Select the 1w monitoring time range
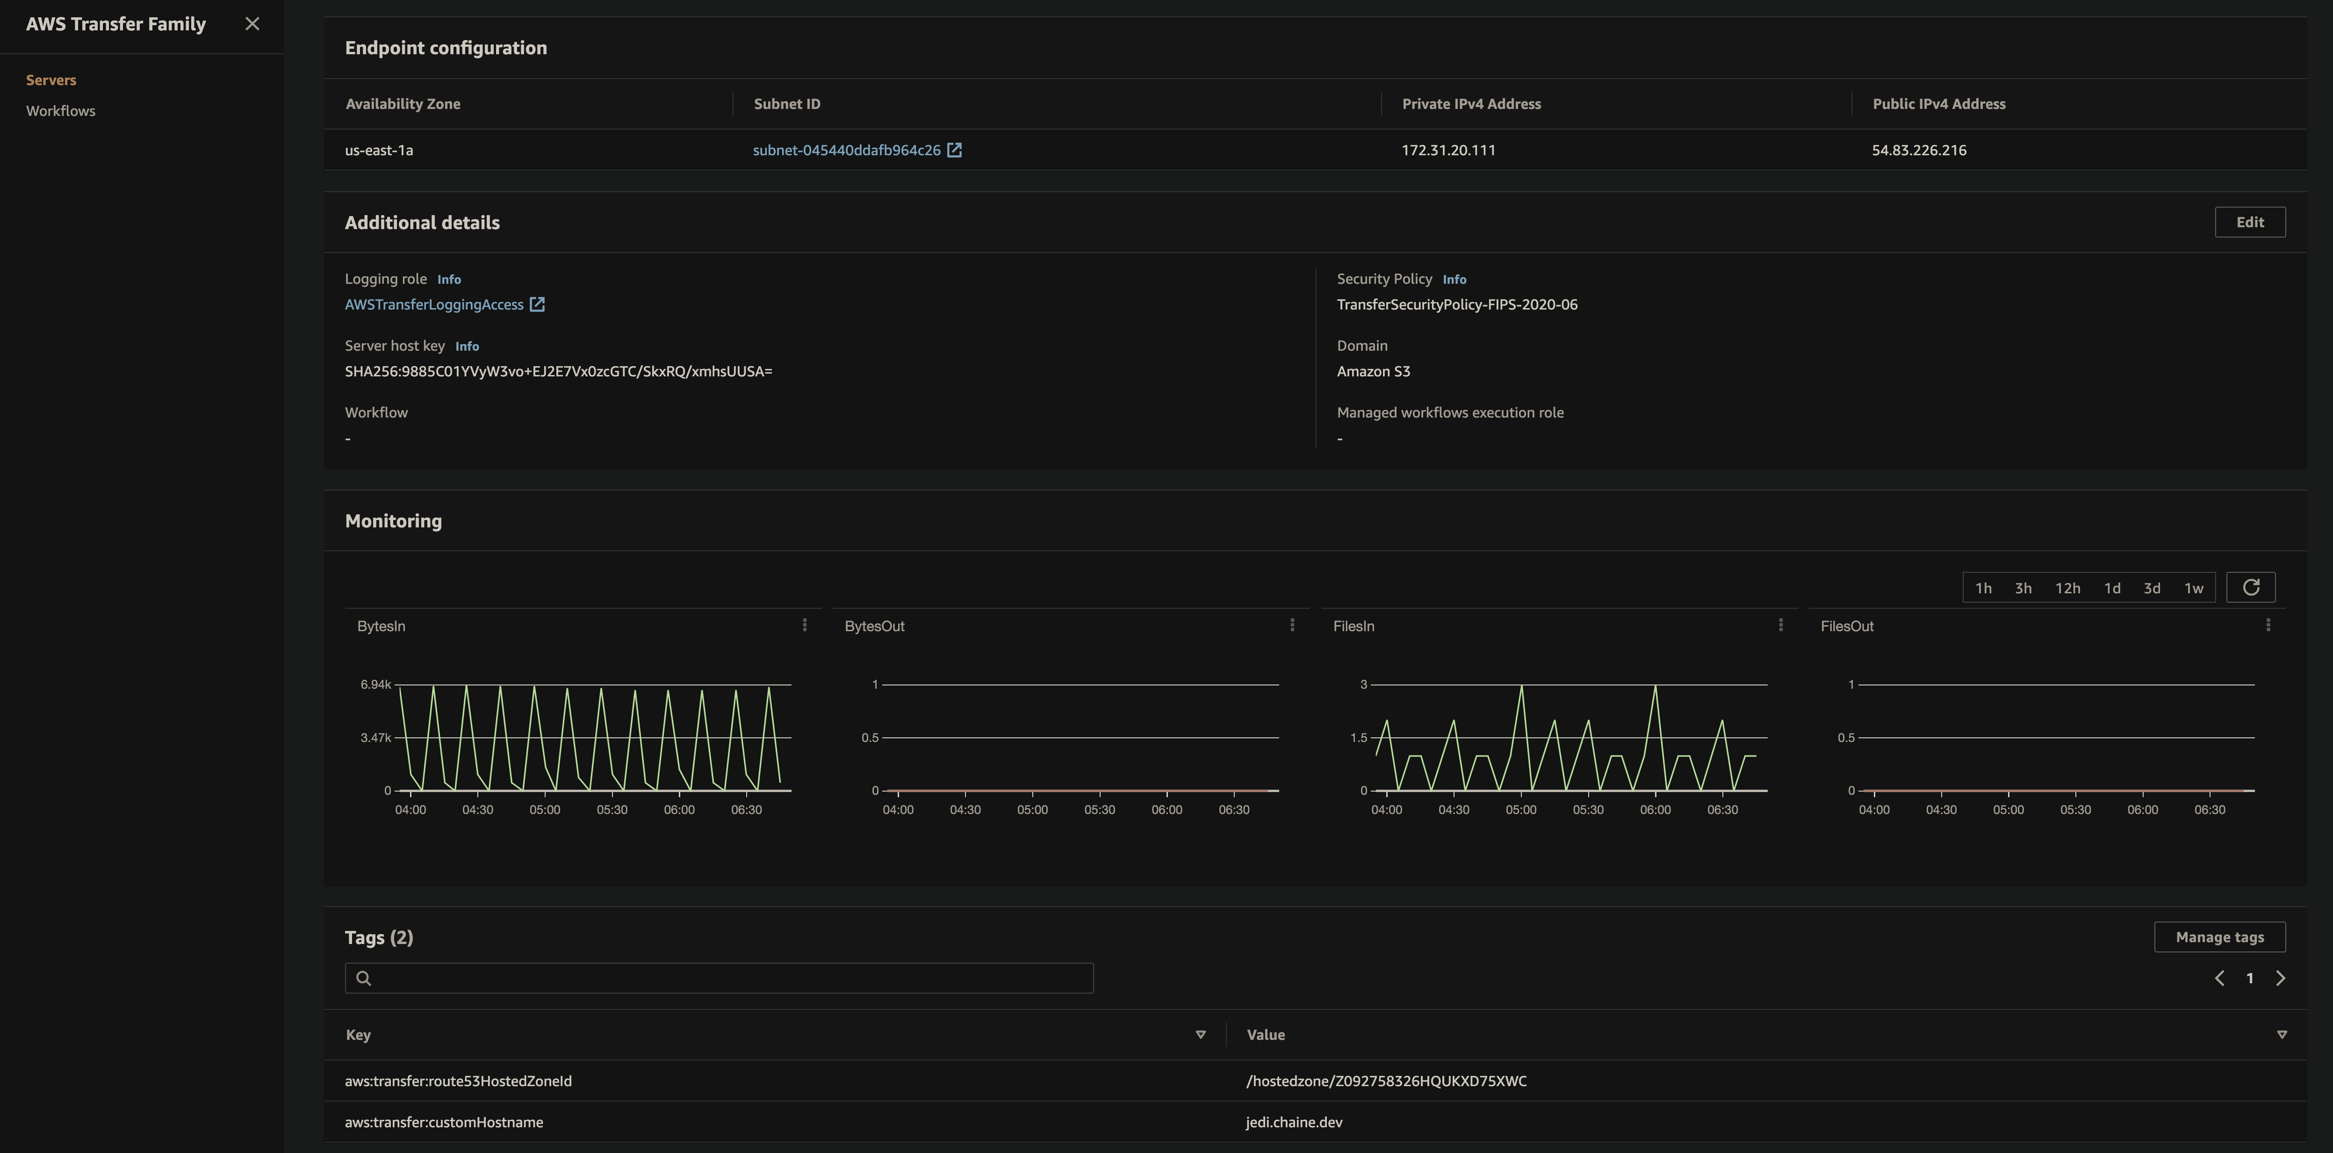The height and width of the screenshot is (1153, 2333). (x=2194, y=588)
